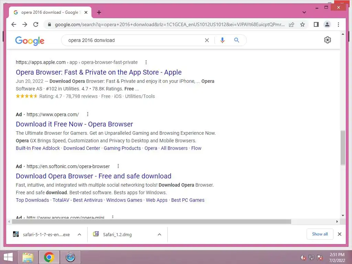Viewport: 352px width, 264px height.
Task: Click the horizontal scrollbar left arrow
Action: (x=9, y=222)
